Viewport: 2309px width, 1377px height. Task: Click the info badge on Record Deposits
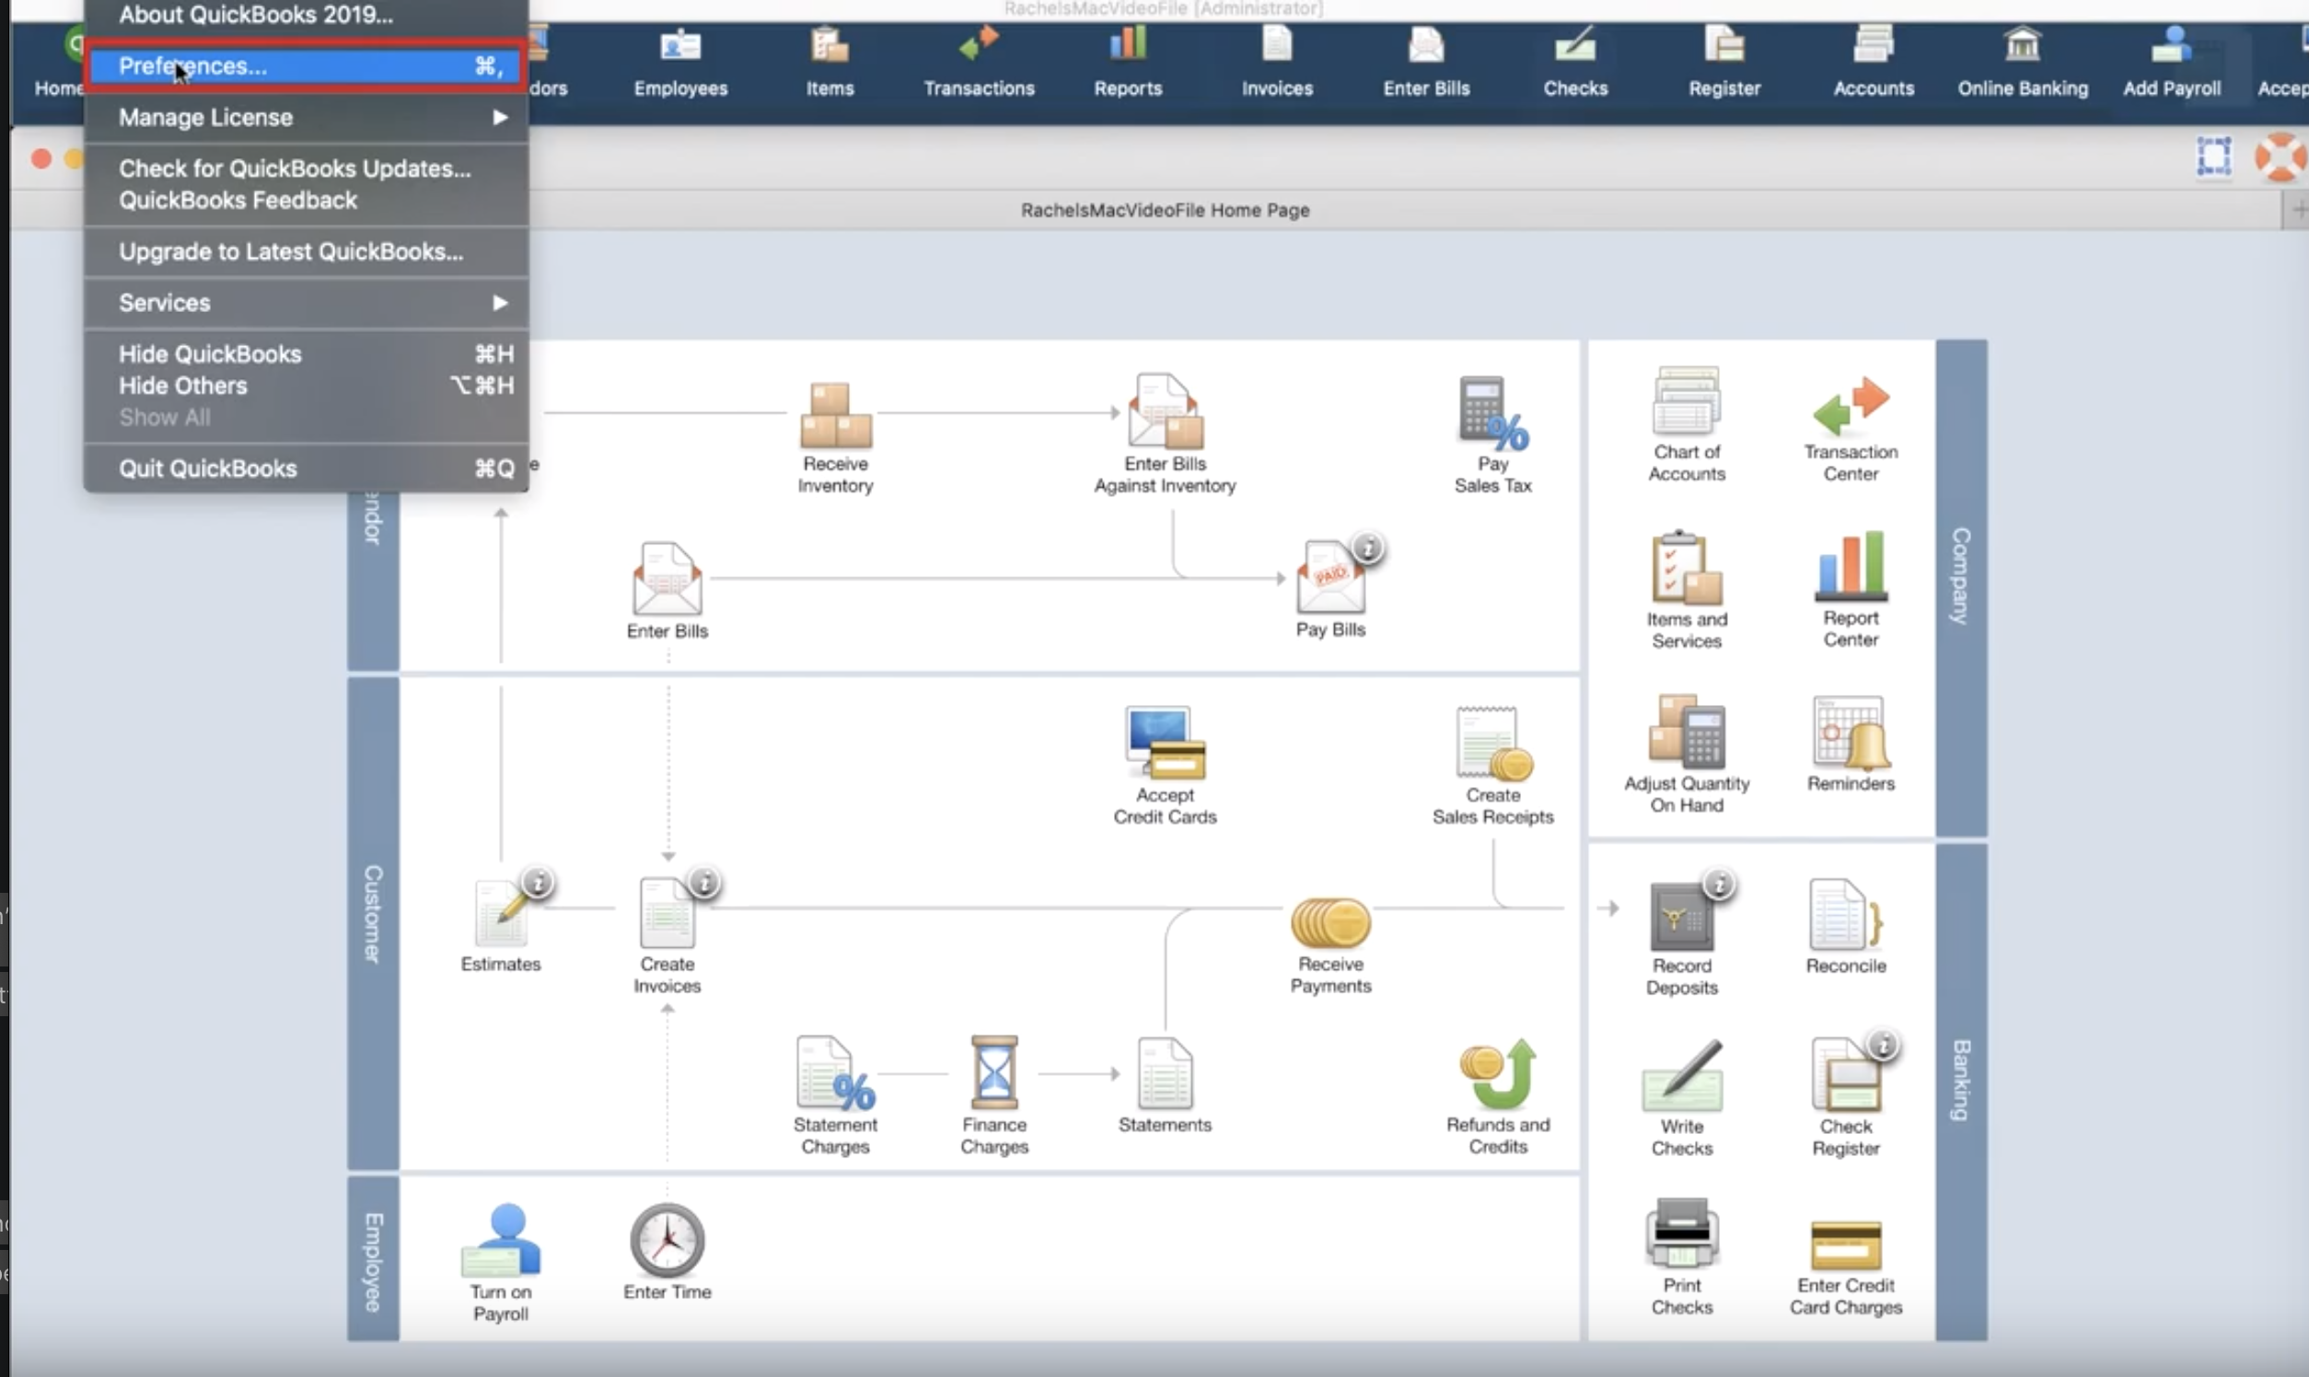(1720, 885)
